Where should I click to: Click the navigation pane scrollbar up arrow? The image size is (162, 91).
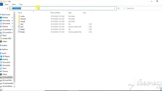(x=14, y=12)
